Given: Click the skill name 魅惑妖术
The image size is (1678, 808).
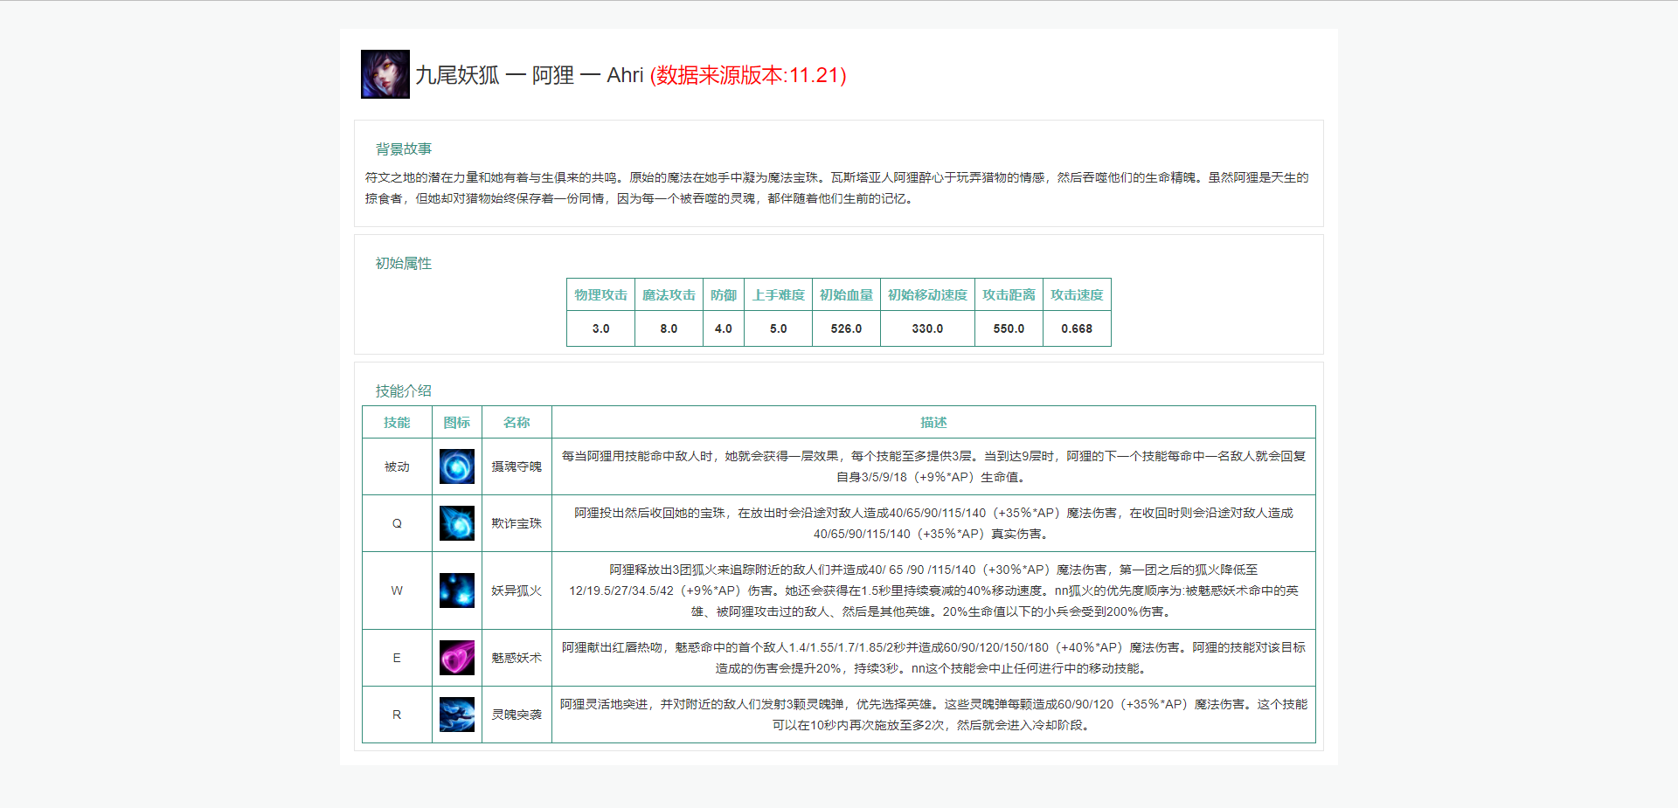Looking at the screenshot, I should click(x=517, y=658).
